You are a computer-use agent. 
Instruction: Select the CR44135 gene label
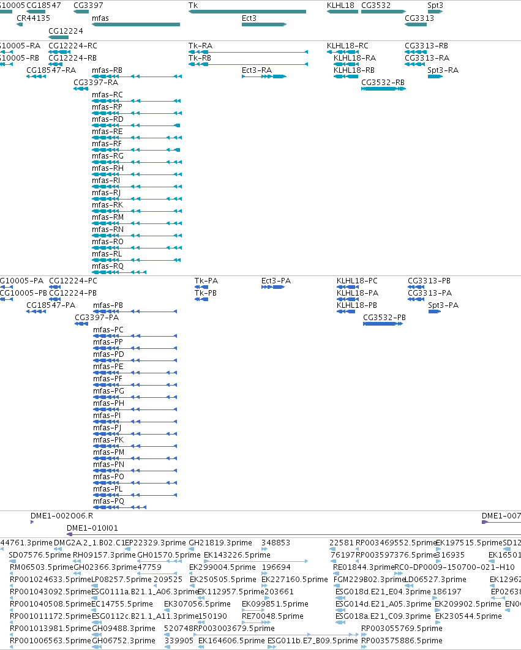[33, 18]
